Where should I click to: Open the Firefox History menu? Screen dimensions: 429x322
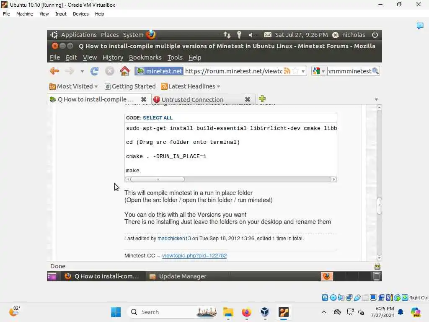pos(113,57)
